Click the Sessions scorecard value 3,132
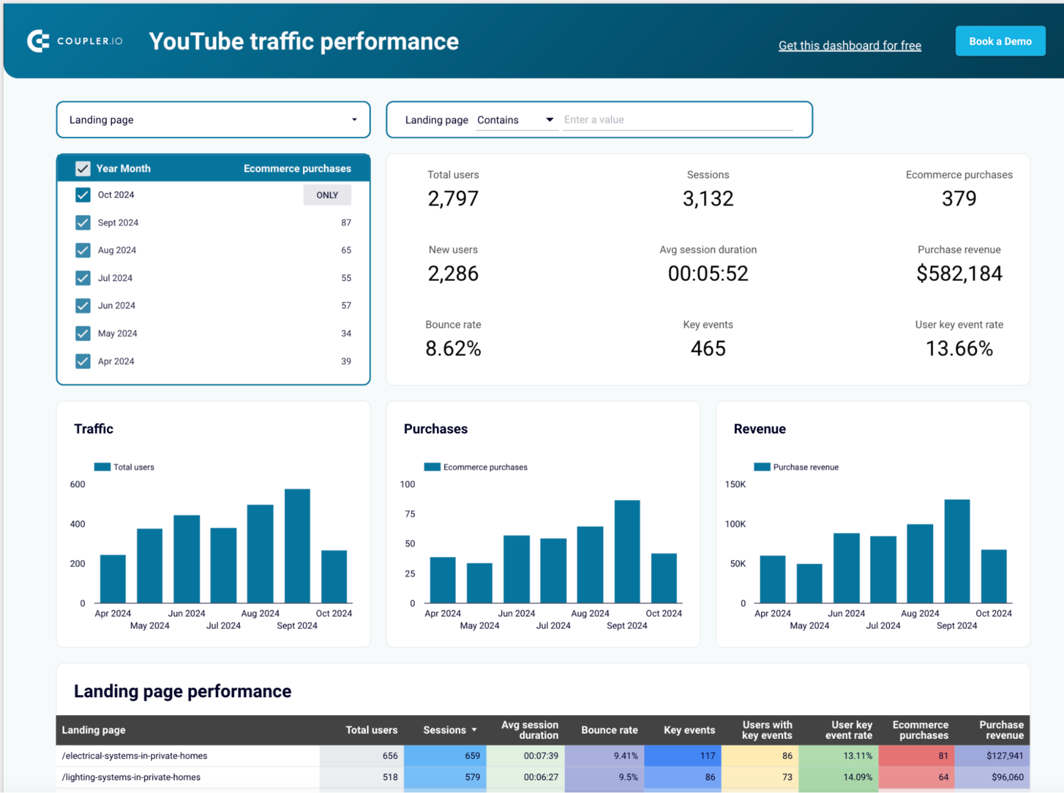 (x=708, y=198)
